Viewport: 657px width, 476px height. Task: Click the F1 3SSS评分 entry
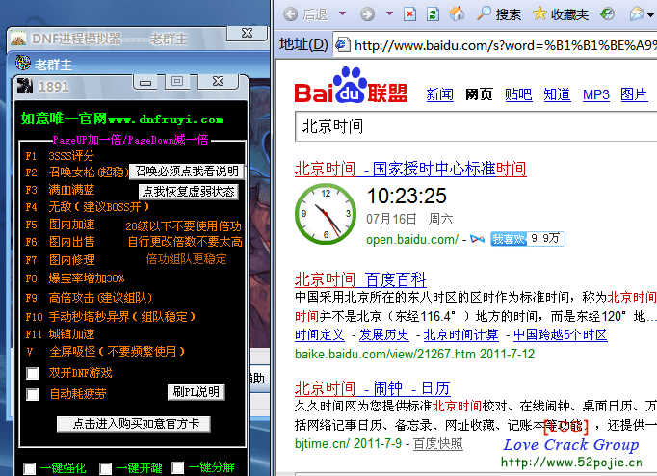click(60, 156)
